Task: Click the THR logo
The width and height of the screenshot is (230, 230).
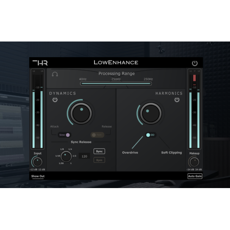Action: coord(40,63)
